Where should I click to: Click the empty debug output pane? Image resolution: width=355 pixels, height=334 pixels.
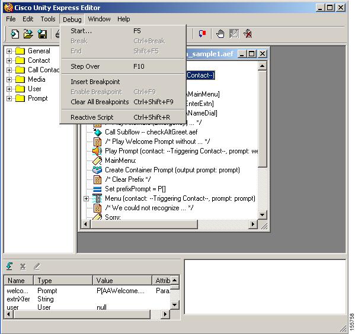tap(265, 287)
